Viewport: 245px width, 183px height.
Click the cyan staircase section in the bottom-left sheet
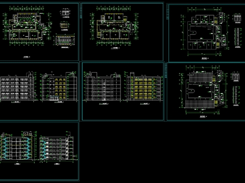[x=17, y=146]
